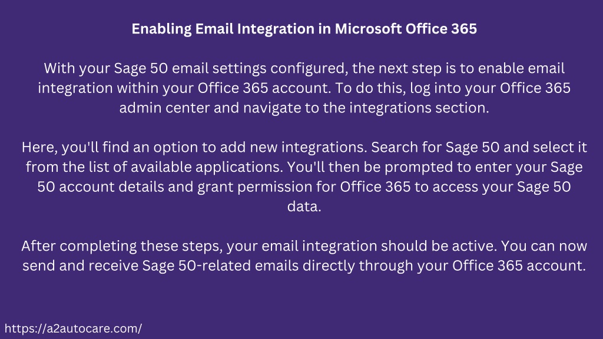The image size is (603, 339).
Task: Select the words admin center
Action: [x=165, y=108]
